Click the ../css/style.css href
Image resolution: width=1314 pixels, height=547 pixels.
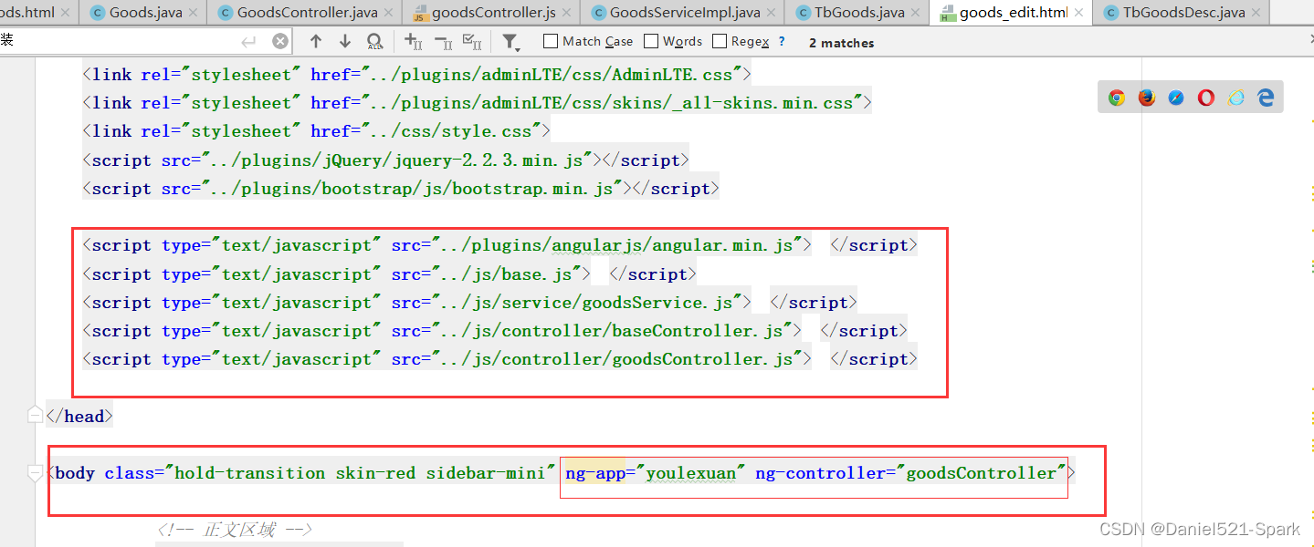coord(450,131)
